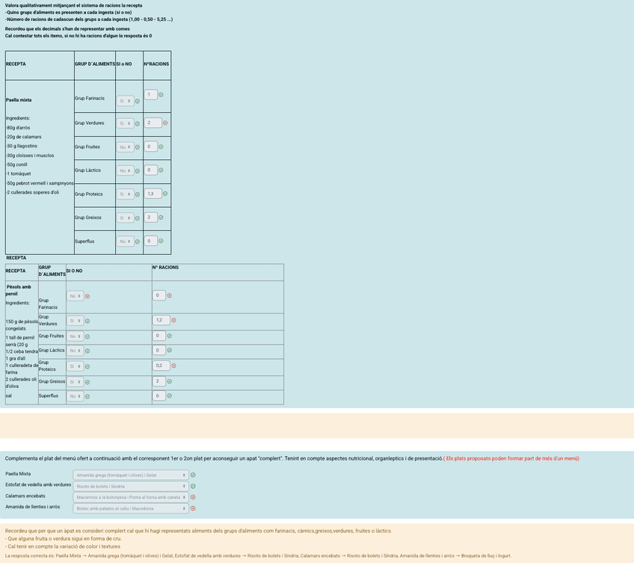Click green check beside Paella Làctics No dropdown
634x563 pixels.
tap(138, 171)
